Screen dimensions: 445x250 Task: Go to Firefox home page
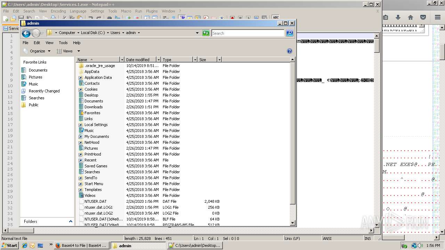point(411,17)
